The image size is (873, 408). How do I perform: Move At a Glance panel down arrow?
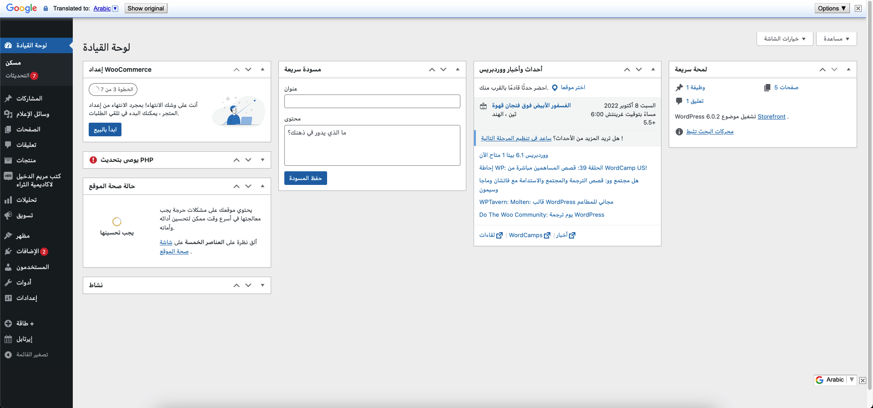834,70
